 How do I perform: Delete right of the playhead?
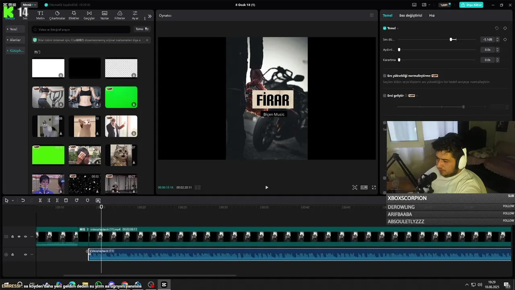pos(57,200)
